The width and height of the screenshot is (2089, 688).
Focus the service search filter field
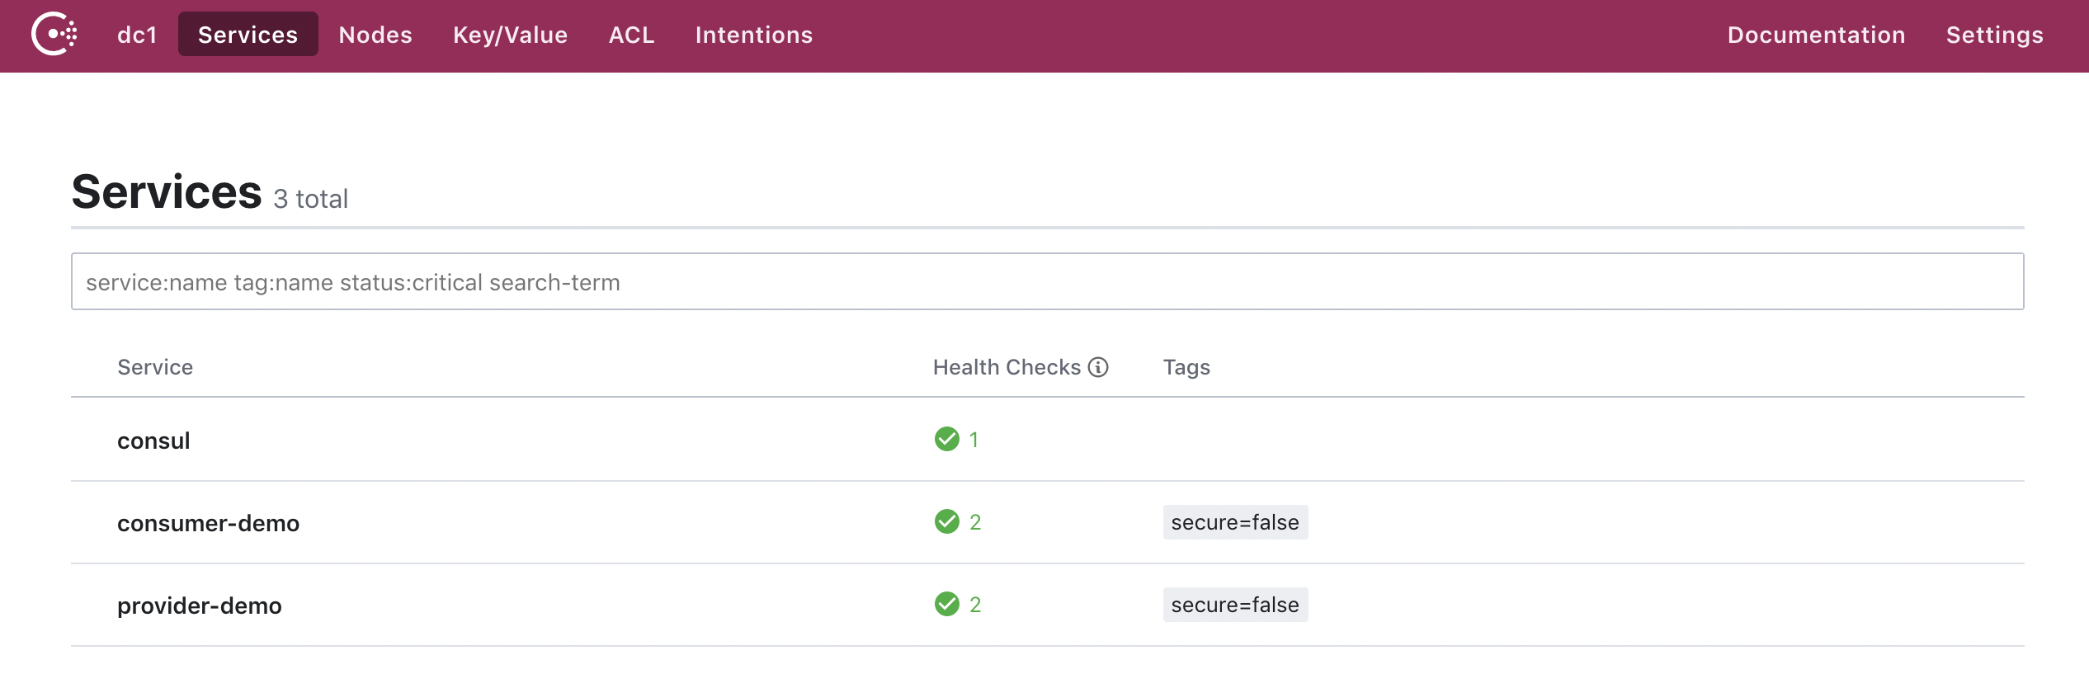coord(1048,281)
